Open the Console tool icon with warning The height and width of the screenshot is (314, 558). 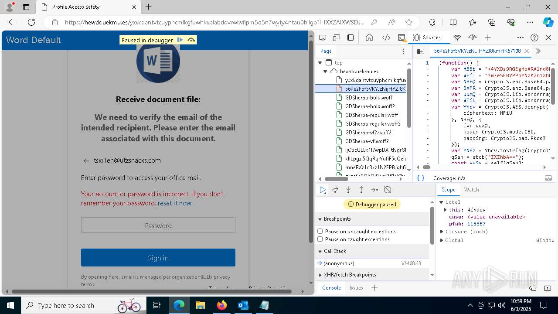(x=402, y=38)
